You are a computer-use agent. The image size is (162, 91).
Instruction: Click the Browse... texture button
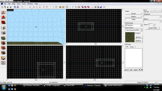(x=138, y=37)
